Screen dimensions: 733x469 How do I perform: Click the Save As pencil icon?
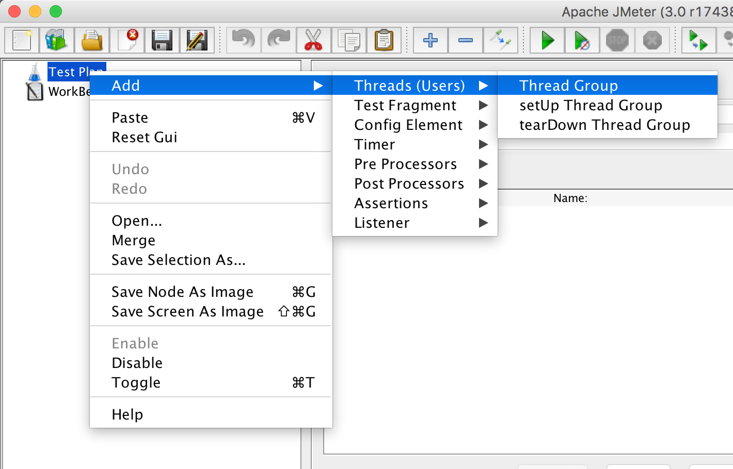[x=197, y=40]
